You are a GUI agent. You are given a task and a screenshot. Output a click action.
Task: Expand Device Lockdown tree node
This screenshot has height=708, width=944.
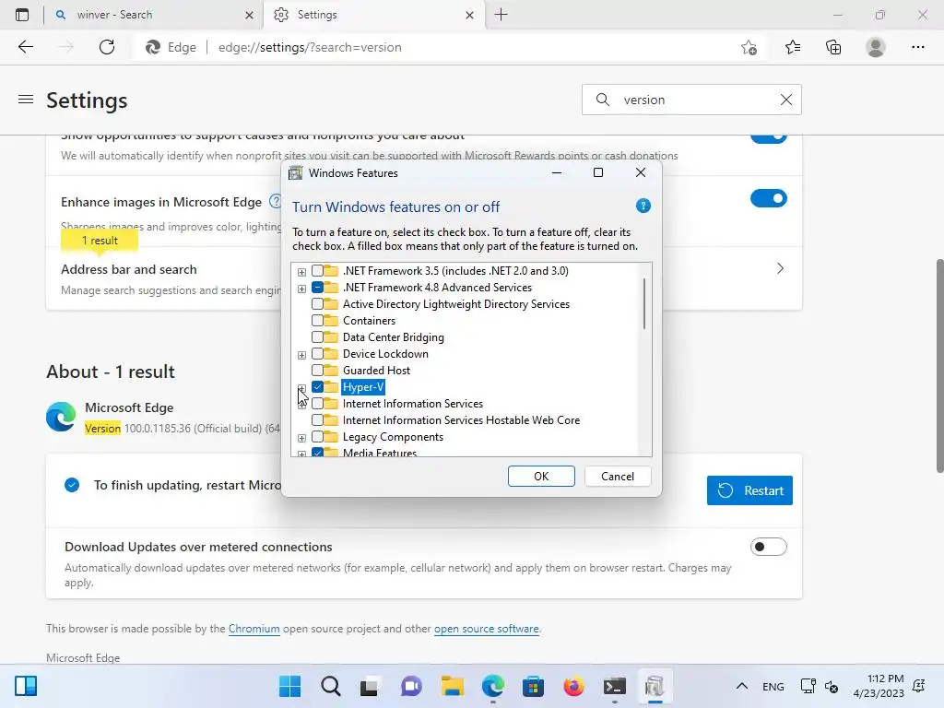(301, 355)
